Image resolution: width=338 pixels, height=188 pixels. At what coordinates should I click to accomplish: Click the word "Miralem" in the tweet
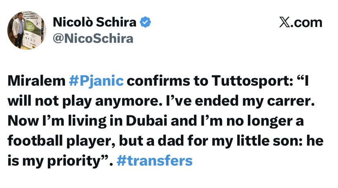click(x=36, y=81)
